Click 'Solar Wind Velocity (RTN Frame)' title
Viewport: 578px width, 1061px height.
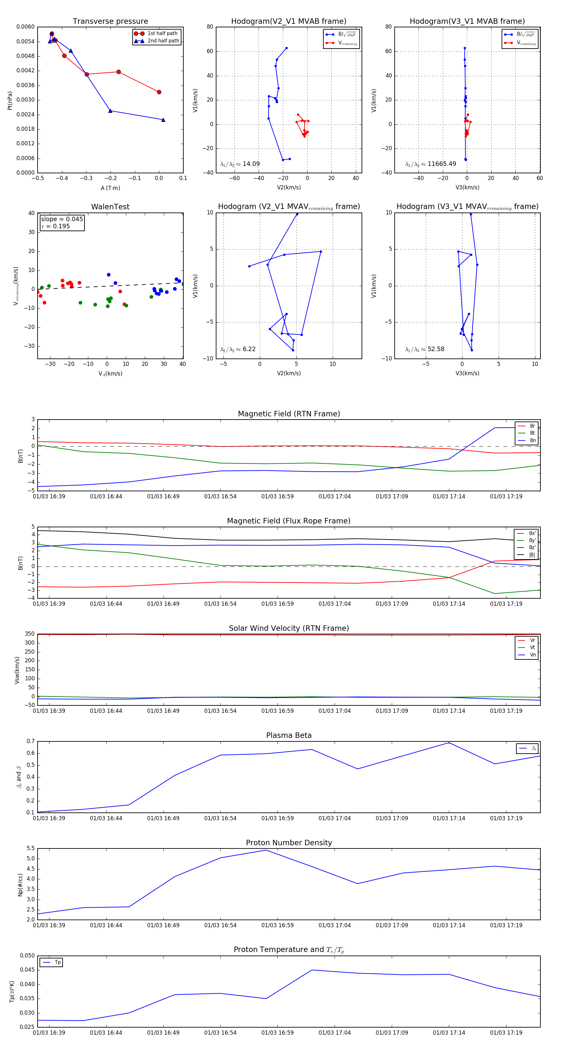(x=289, y=629)
